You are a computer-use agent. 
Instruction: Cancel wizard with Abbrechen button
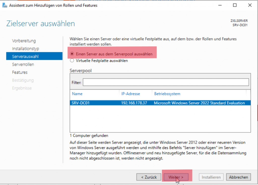tap(238, 177)
